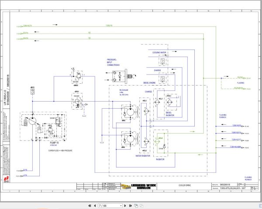Click the vertical "LR 1800-1.0" sheet label
This screenshot has height=209, width=262.
[x=5, y=97]
